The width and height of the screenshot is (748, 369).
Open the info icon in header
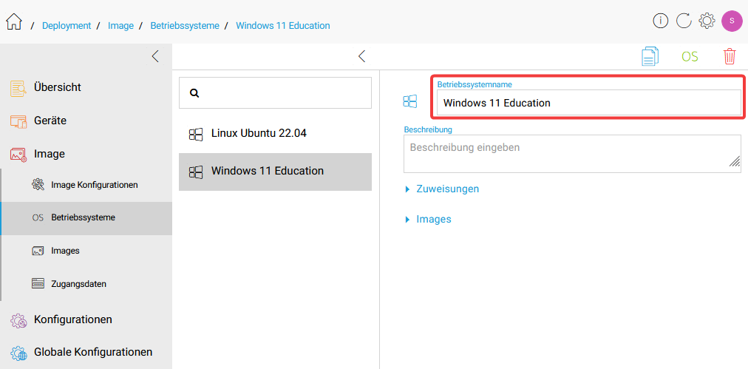click(660, 21)
